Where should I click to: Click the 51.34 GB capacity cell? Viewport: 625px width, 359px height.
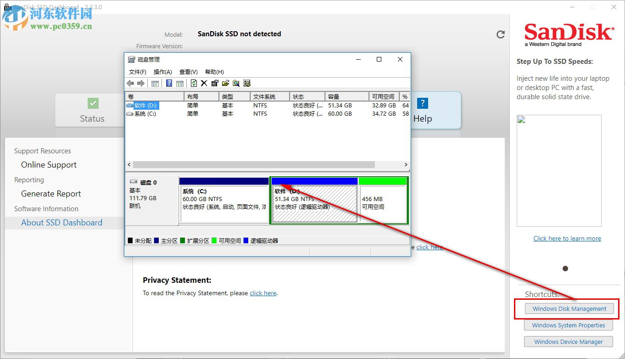pyautogui.click(x=340, y=106)
